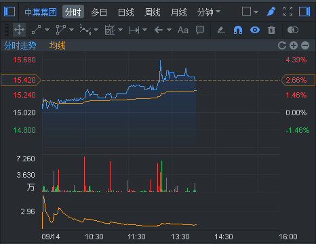
Task: Select the blue brush drawing icon
Action: [x=271, y=12]
